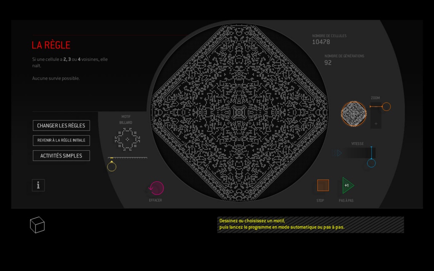
Task: Click the blue Vitesse speed knob
Action: tap(371, 163)
